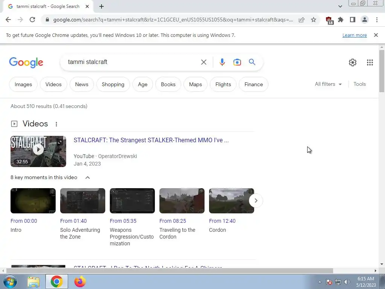385x289 pixels.
Task: Submit search with magnifying glass
Action: (x=252, y=62)
